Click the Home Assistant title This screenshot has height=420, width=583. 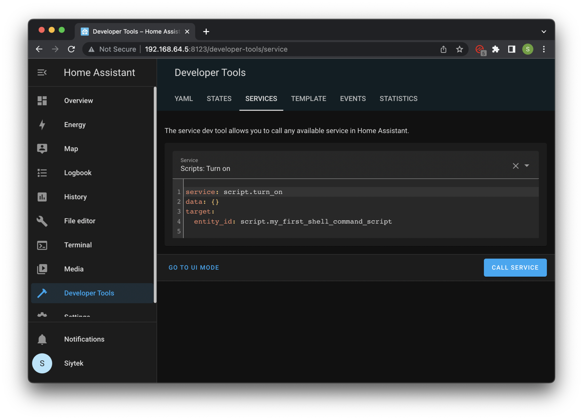99,73
